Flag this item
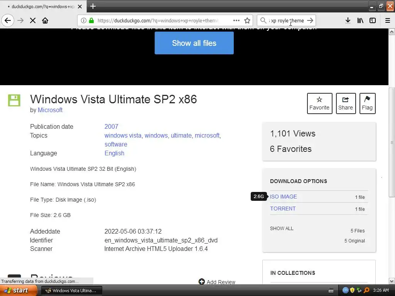This screenshot has width=395, height=296. [368, 103]
